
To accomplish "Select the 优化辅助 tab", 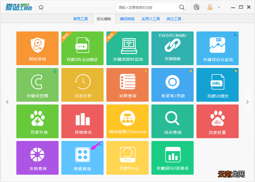I will click(x=104, y=19).
